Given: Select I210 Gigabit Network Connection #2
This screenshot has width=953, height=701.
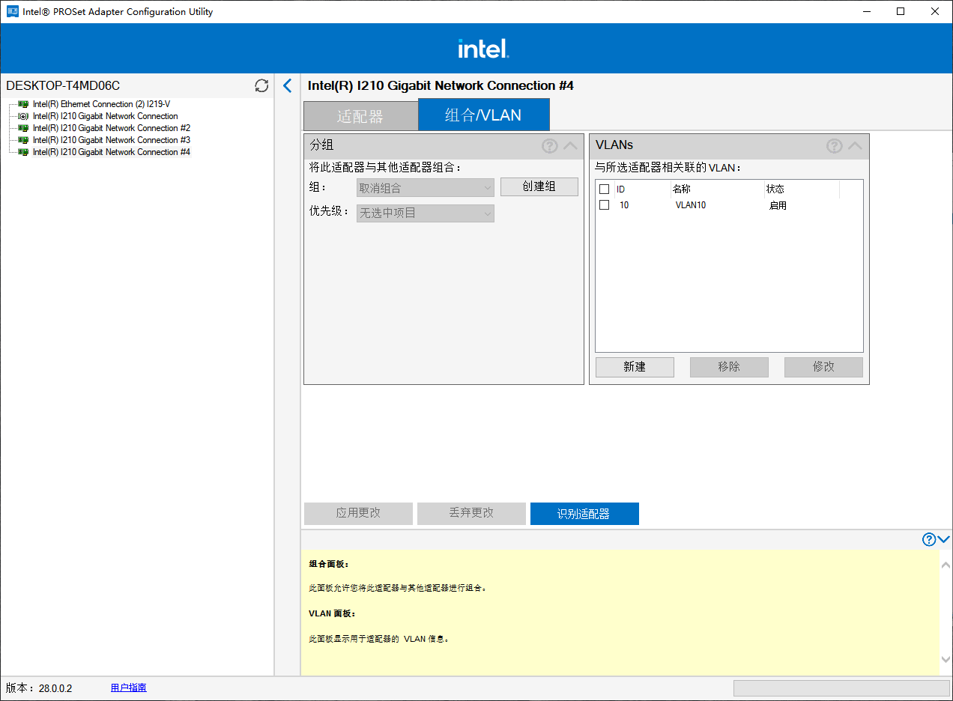Looking at the screenshot, I should [x=112, y=128].
